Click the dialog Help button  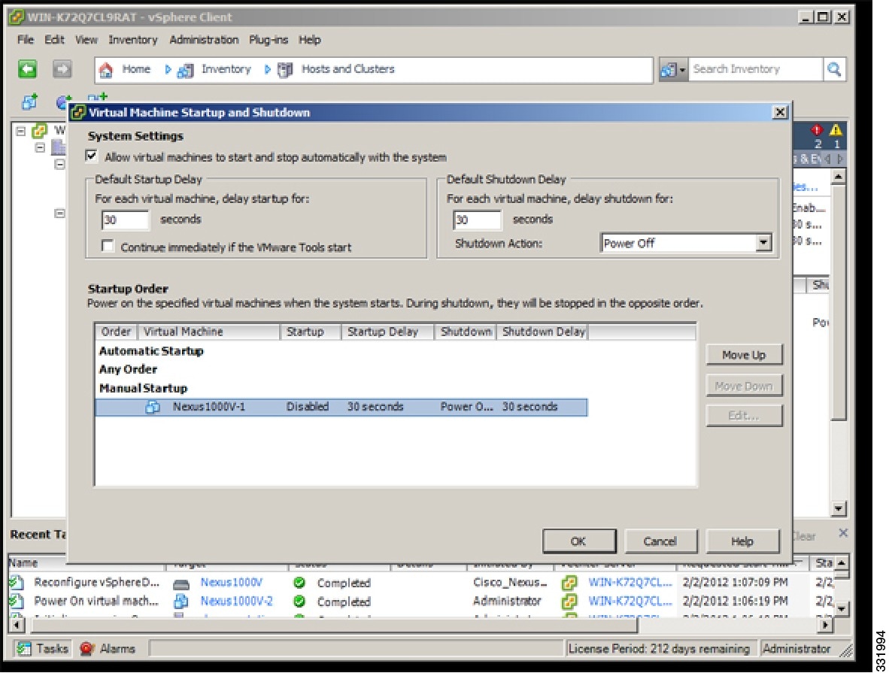(x=742, y=541)
